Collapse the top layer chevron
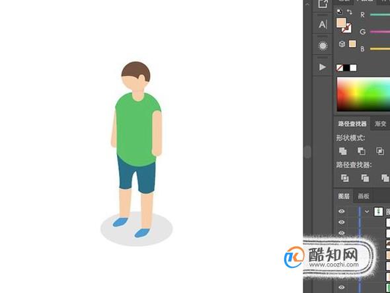Screen dimensions: 390x293 click(367, 212)
